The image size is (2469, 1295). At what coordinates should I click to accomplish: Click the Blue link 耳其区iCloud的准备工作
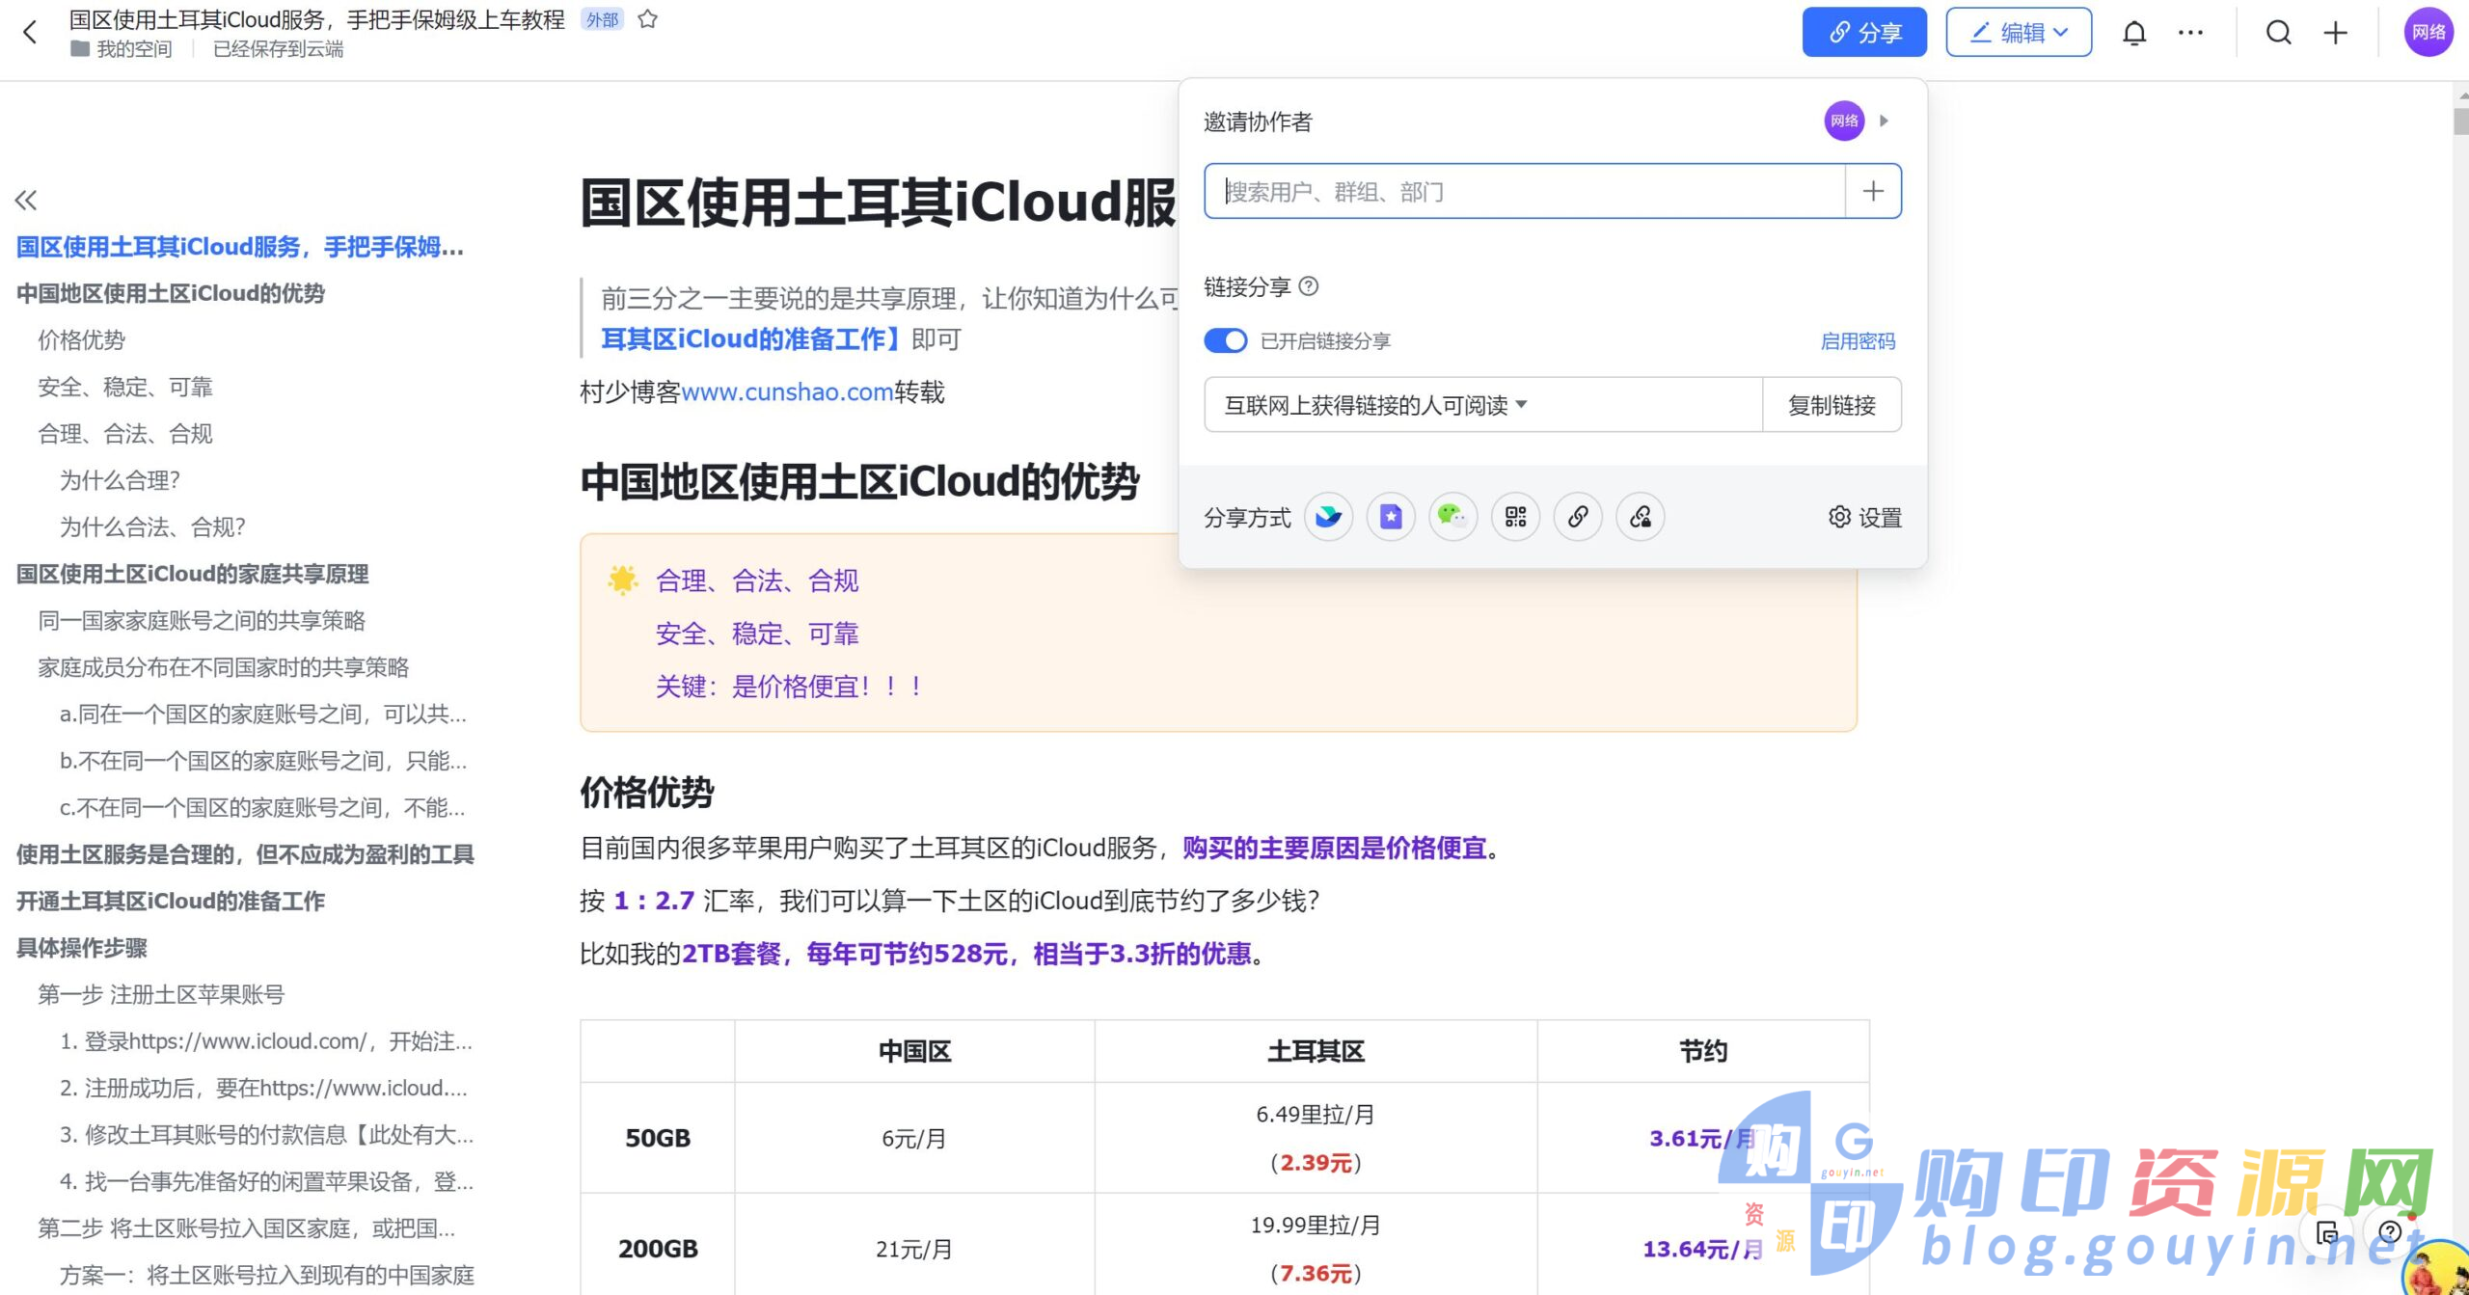coord(758,338)
